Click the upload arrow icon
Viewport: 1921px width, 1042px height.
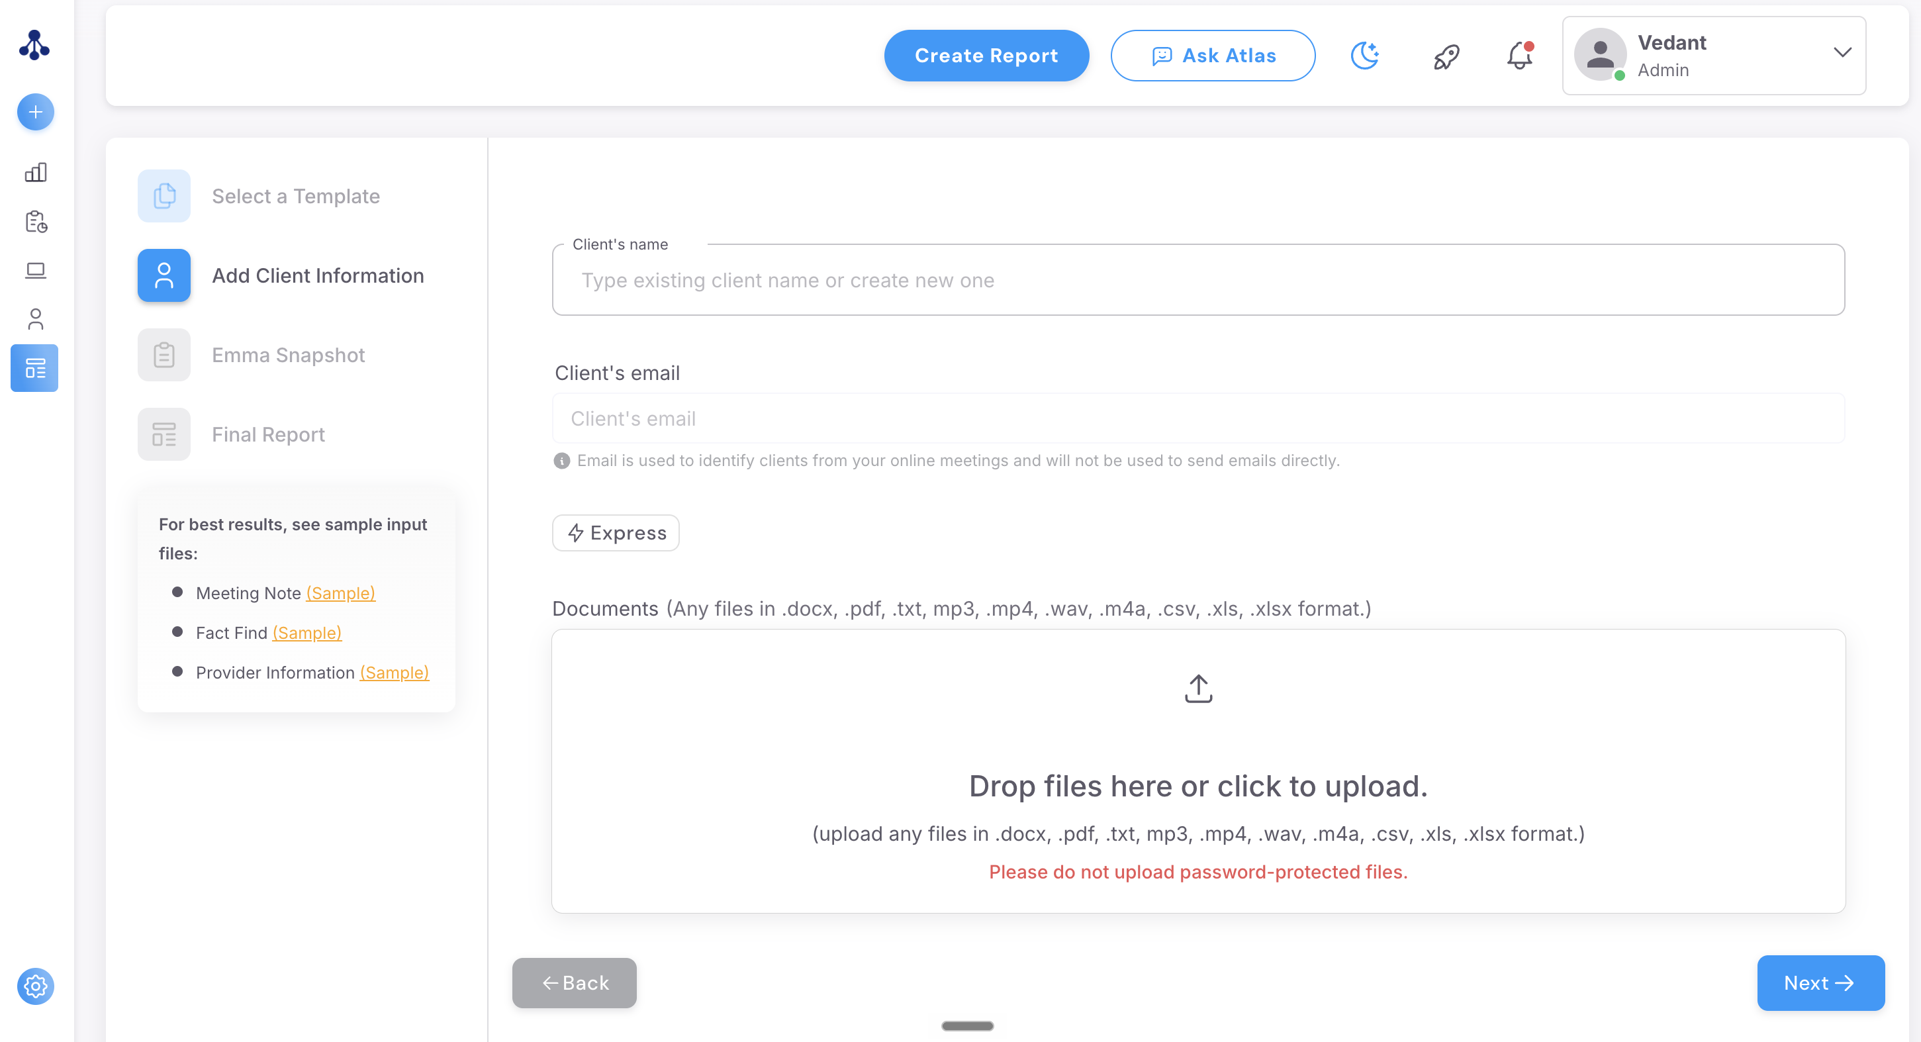tap(1197, 688)
